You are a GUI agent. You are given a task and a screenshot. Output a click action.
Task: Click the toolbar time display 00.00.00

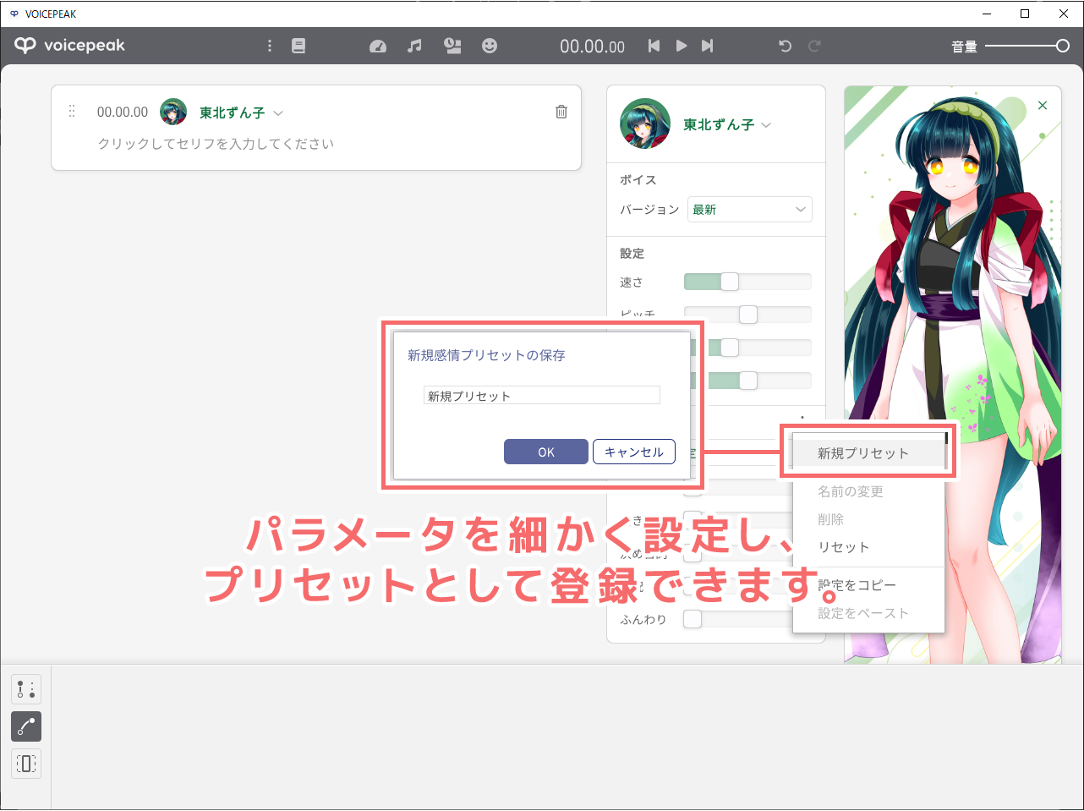click(592, 47)
